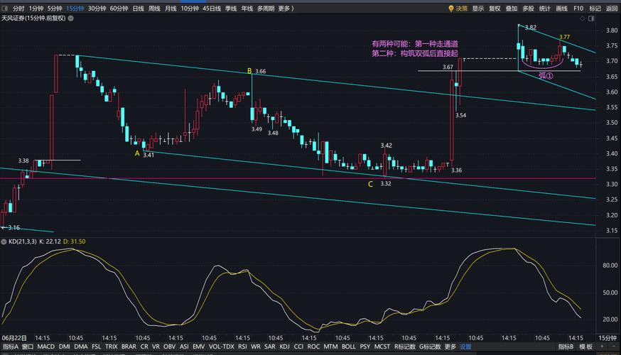The width and height of the screenshot is (621, 355).
Task: Click the diamond marker icon above chart
Action: 582,18
